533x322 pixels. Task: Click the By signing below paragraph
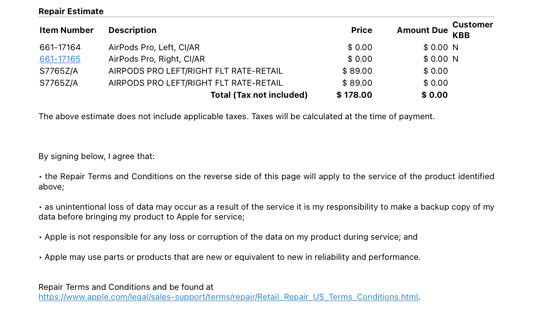click(x=97, y=156)
